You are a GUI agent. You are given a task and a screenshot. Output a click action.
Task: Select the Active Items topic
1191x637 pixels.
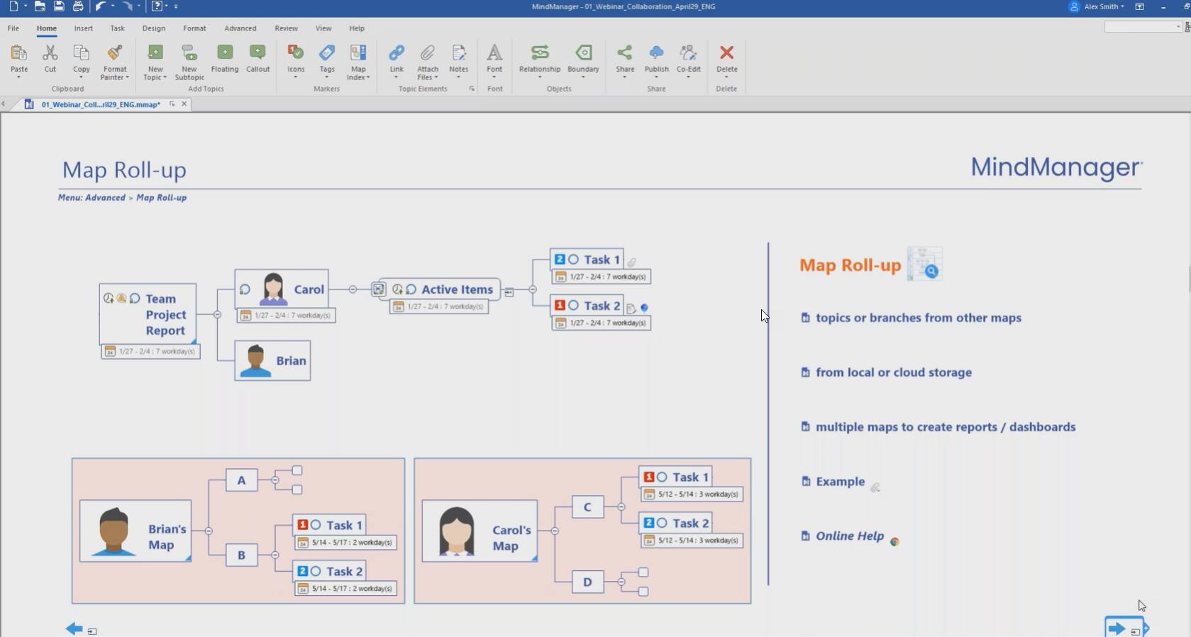pos(439,289)
